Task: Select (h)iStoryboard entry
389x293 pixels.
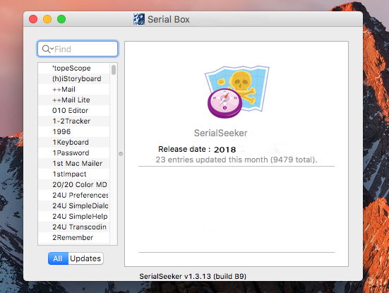Action: point(74,78)
